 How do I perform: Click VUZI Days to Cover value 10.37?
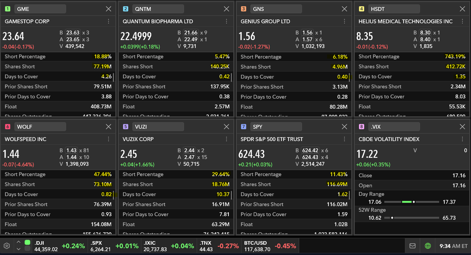click(x=223, y=194)
